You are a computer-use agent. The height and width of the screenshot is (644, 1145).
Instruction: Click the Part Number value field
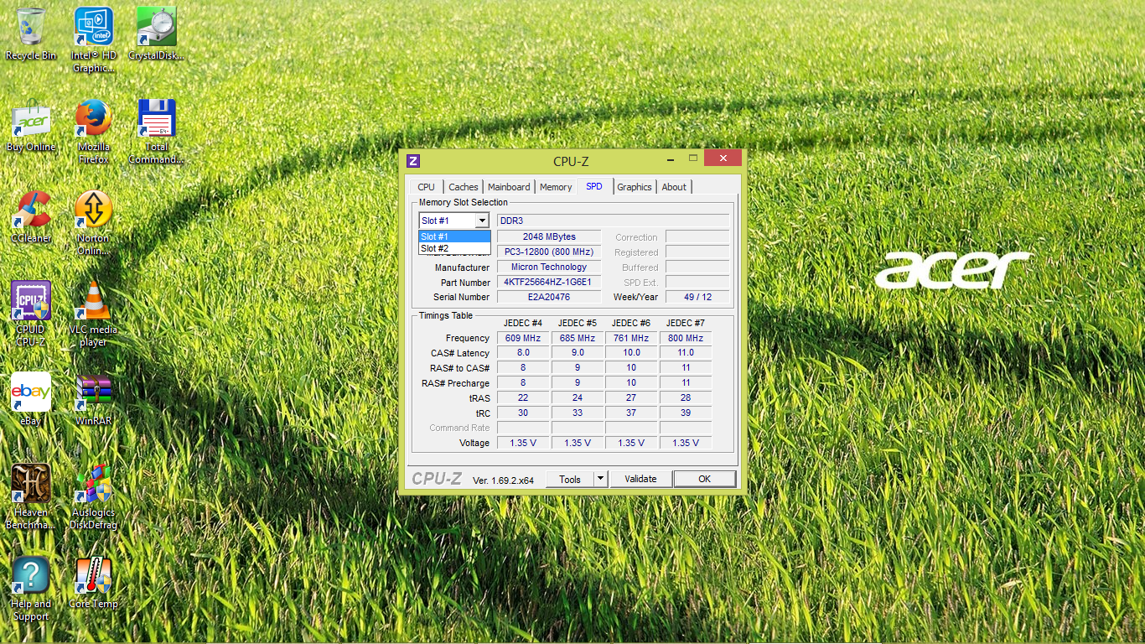pos(548,283)
